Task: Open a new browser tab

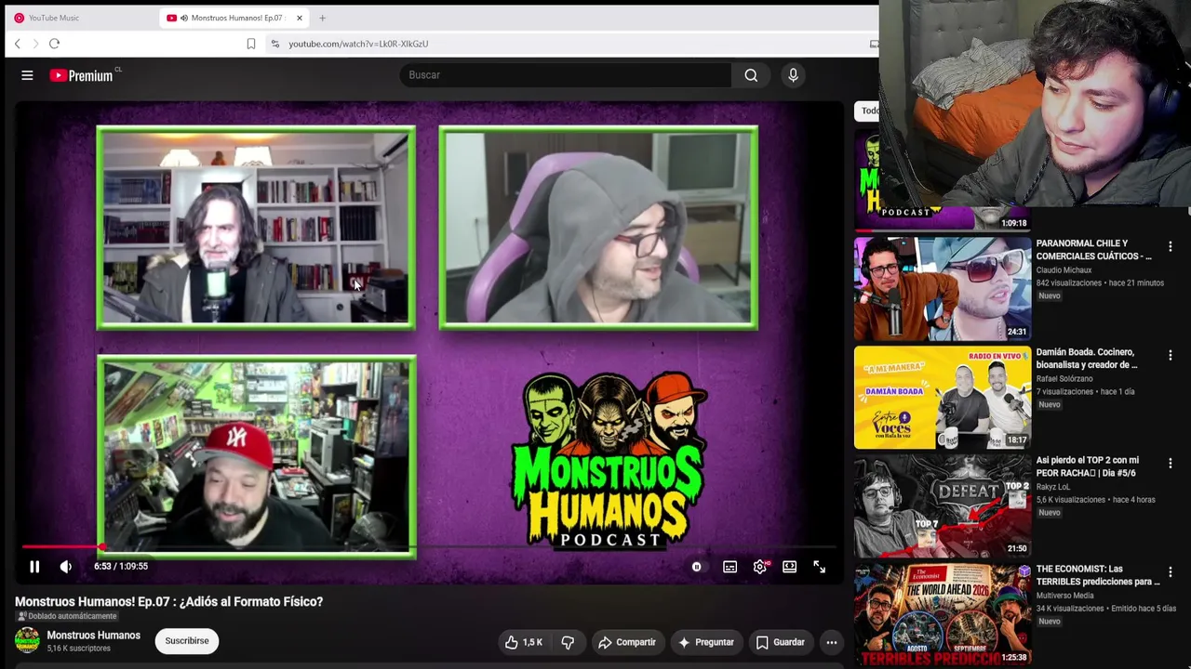Action: (322, 18)
